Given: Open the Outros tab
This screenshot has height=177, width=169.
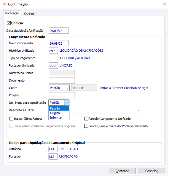Looking at the screenshot, I should click(29, 14).
